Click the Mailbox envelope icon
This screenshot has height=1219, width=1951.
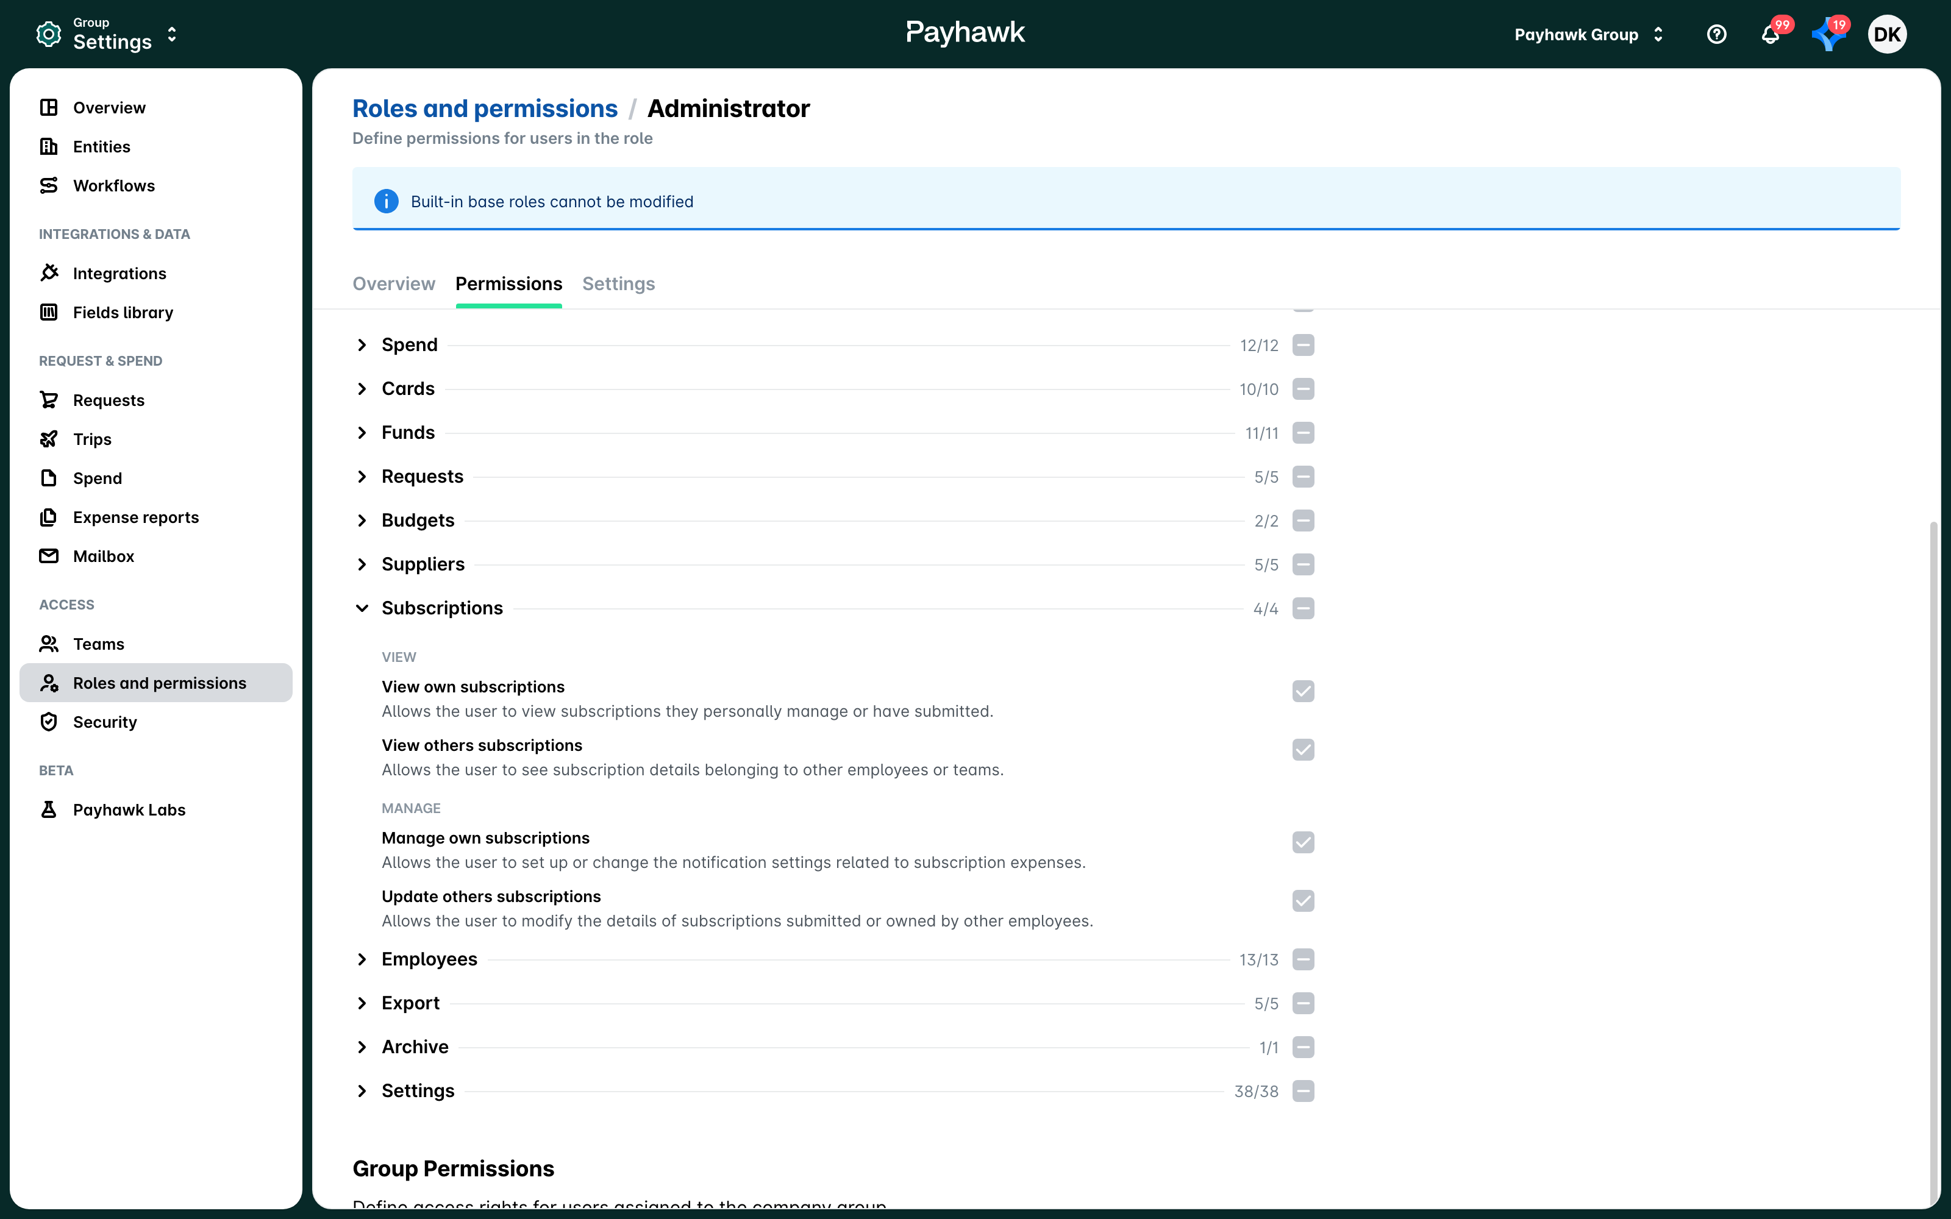click(49, 556)
